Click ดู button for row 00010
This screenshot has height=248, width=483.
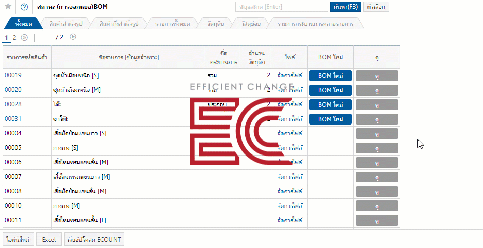(377, 206)
